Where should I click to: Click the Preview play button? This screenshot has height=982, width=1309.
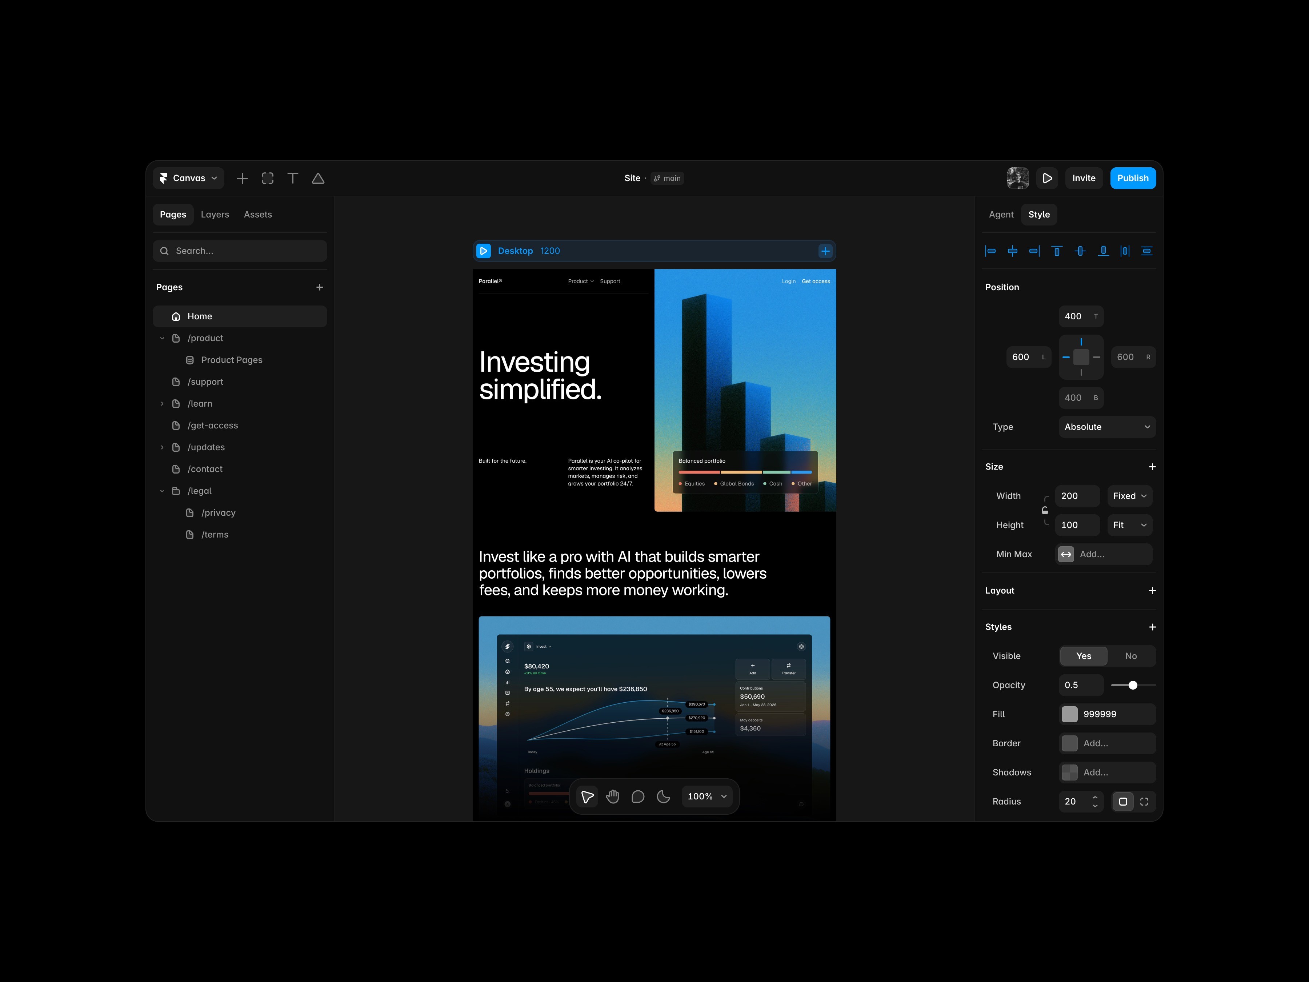pyautogui.click(x=1047, y=178)
